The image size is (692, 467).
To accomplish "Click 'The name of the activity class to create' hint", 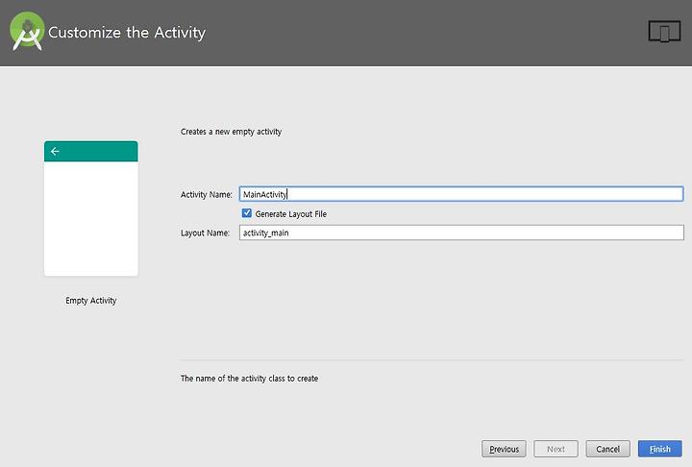I will point(249,379).
